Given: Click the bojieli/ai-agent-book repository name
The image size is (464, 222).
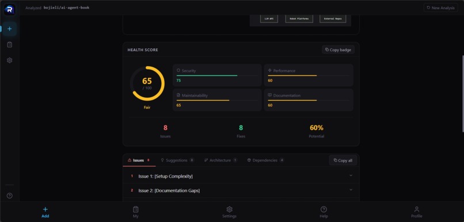Looking at the screenshot, I should [x=67, y=7].
